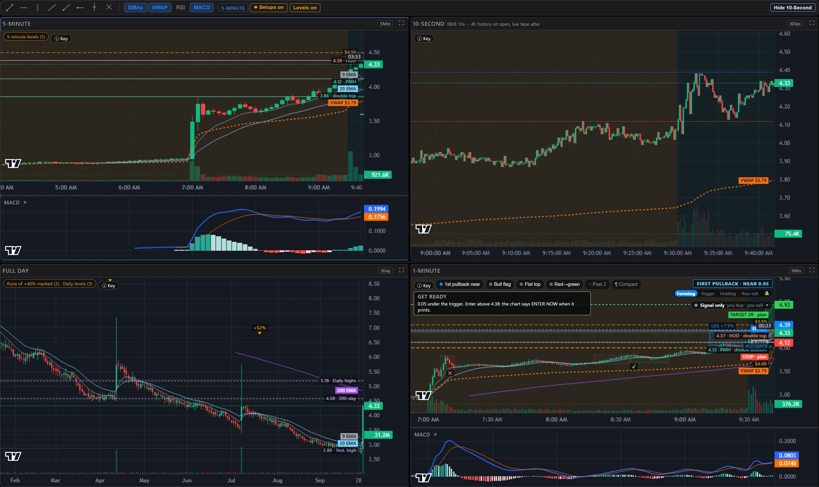This screenshot has height=487, width=819.
Task: Click the dashed 5-MINUTE target chip
Action: click(233, 8)
